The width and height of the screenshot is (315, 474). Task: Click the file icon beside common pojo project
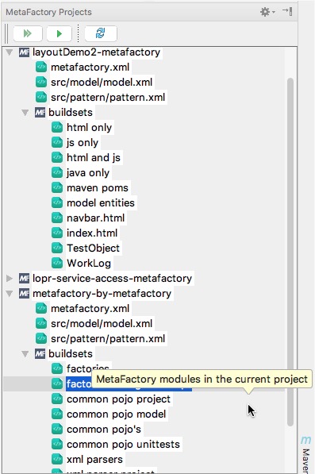click(x=57, y=399)
